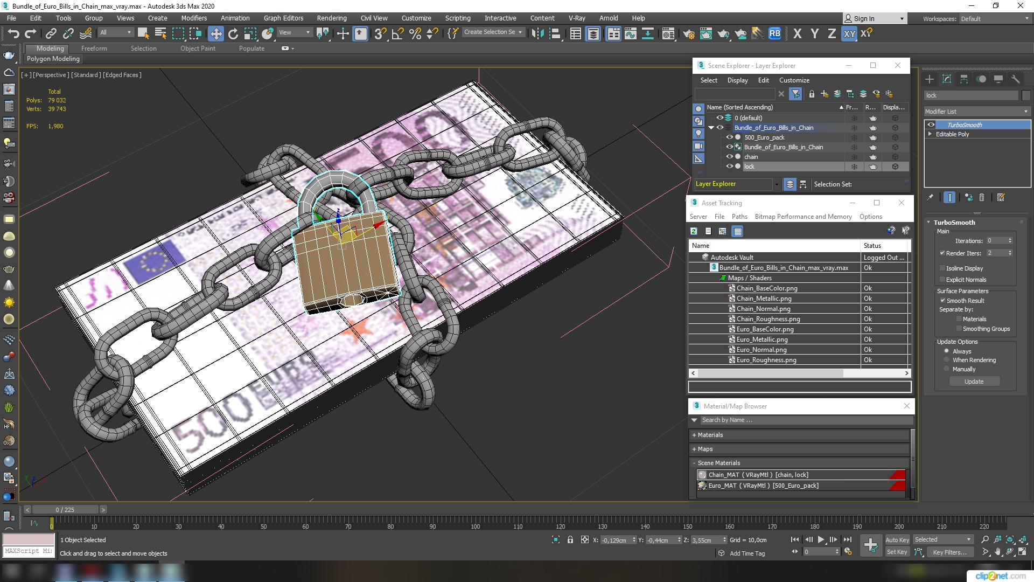Open the Rendering menu
1034x582 pixels.
click(331, 18)
